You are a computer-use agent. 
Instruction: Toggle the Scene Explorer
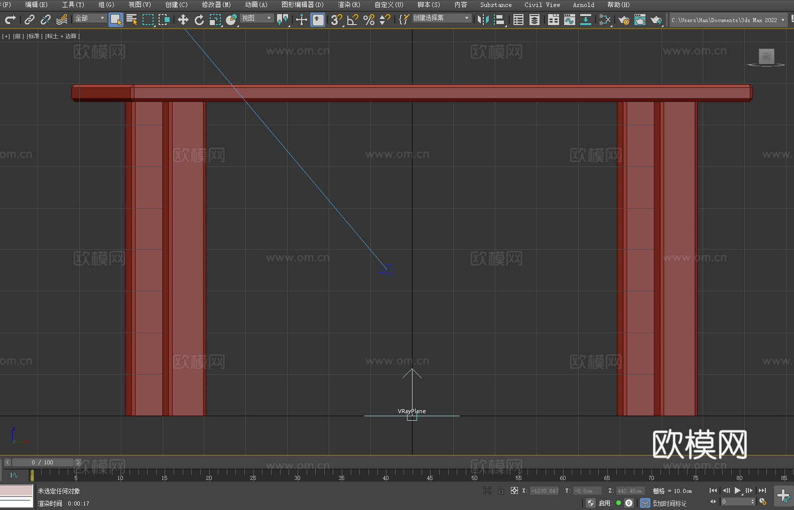tap(518, 20)
